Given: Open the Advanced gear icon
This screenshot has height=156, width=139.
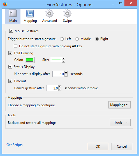Looking at the screenshot, I should 49,13.
